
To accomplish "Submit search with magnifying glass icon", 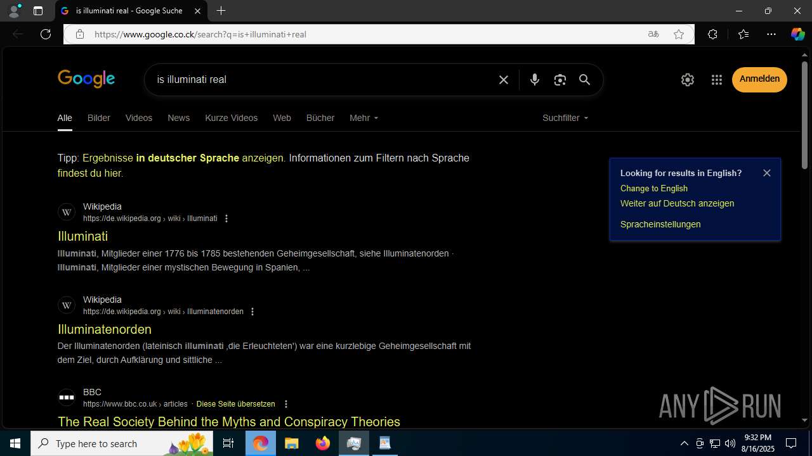I will [x=585, y=80].
